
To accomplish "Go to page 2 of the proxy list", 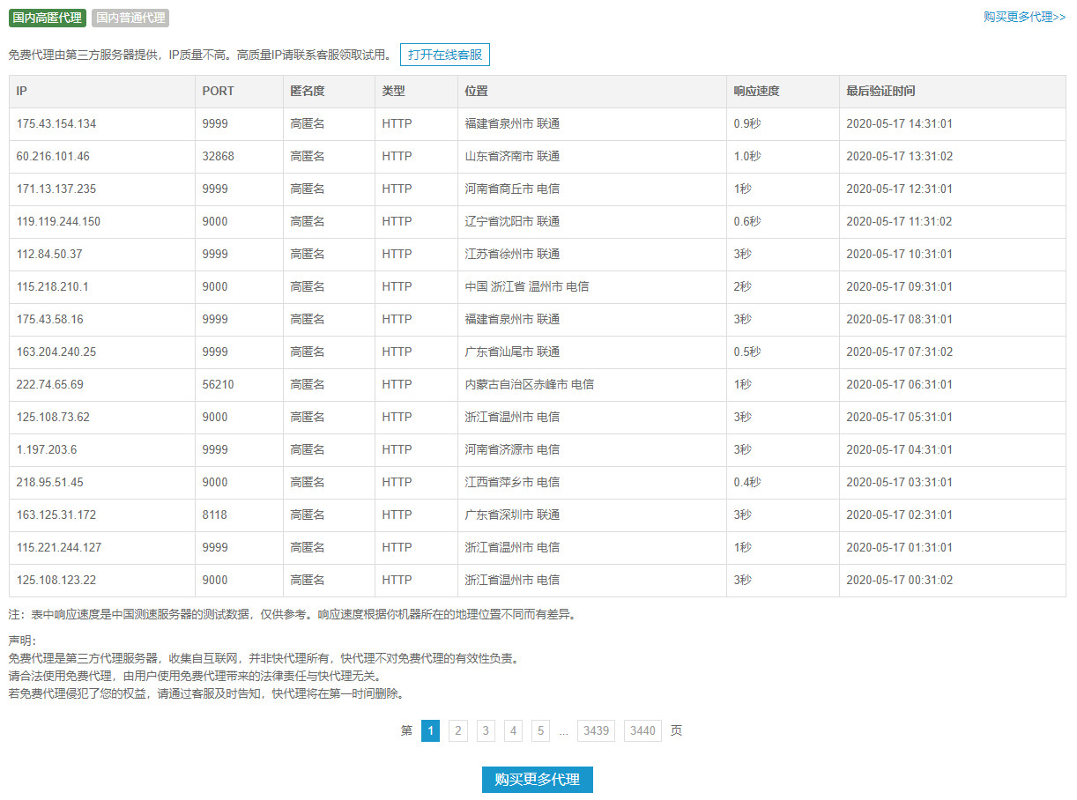I will pos(457,730).
